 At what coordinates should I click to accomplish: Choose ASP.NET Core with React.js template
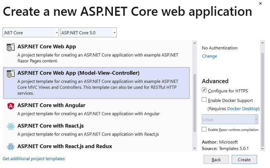96,130
